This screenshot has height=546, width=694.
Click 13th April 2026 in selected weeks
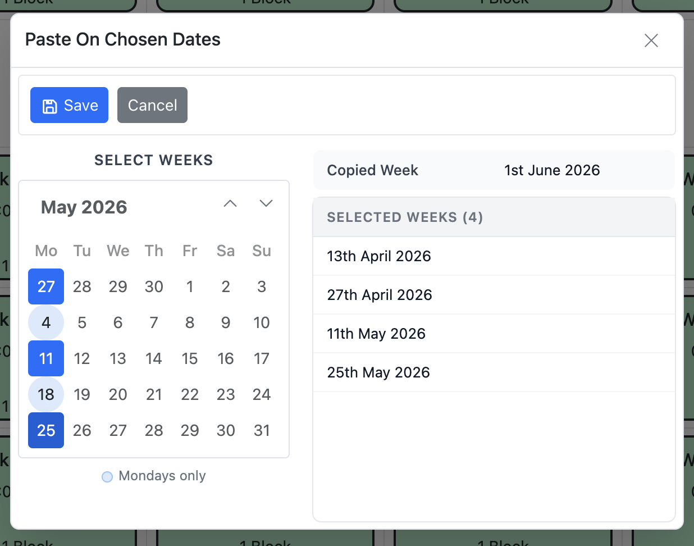tap(379, 256)
